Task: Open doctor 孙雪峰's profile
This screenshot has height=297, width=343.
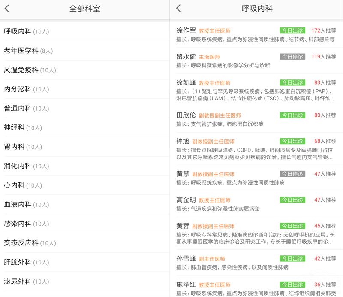Action: [x=187, y=258]
